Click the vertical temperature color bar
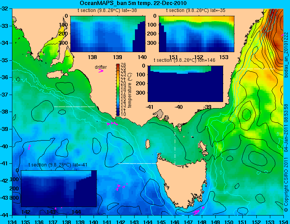Screen dimensions: 290x224 (118, 90)
